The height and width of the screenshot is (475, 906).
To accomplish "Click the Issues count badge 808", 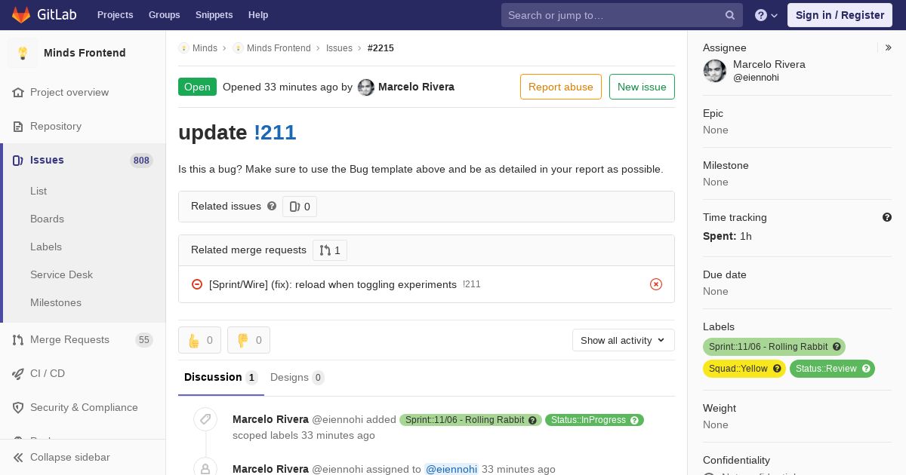I will 141,161.
